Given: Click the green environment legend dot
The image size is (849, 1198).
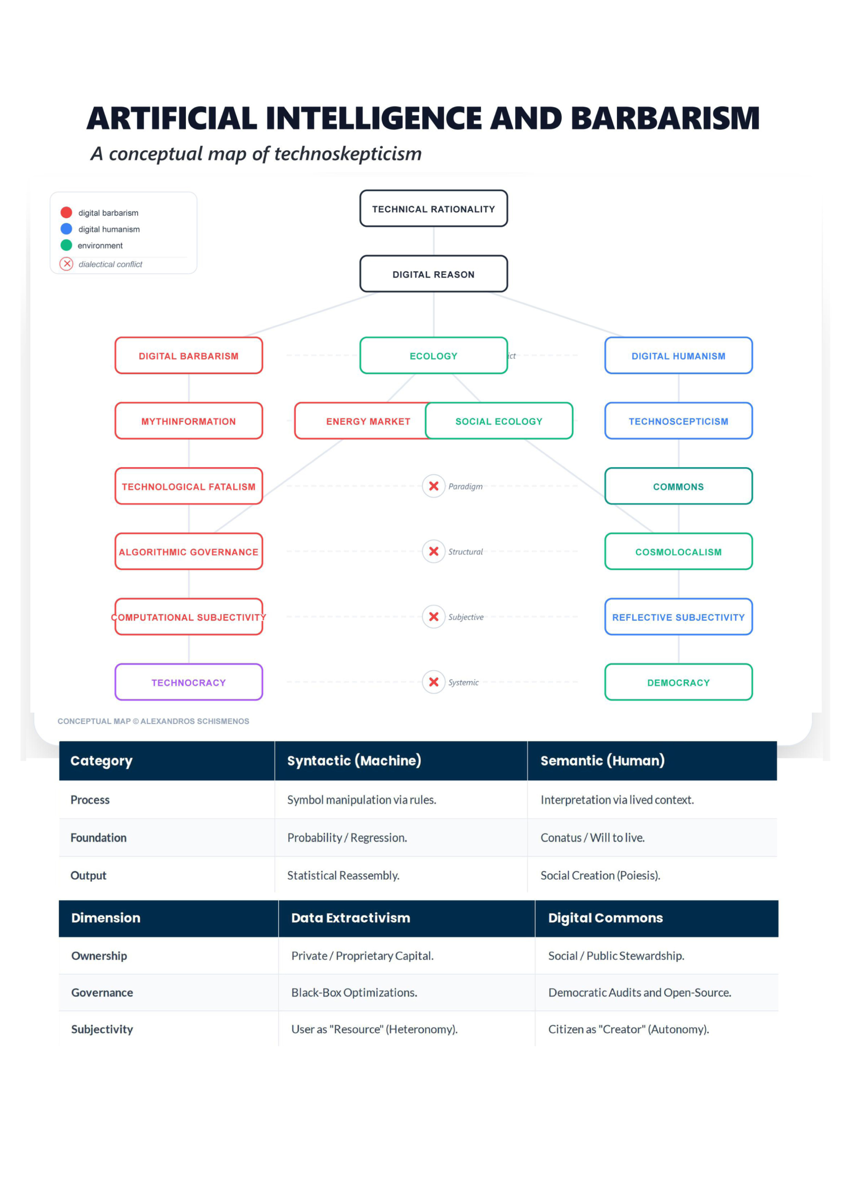Looking at the screenshot, I should (x=66, y=245).
